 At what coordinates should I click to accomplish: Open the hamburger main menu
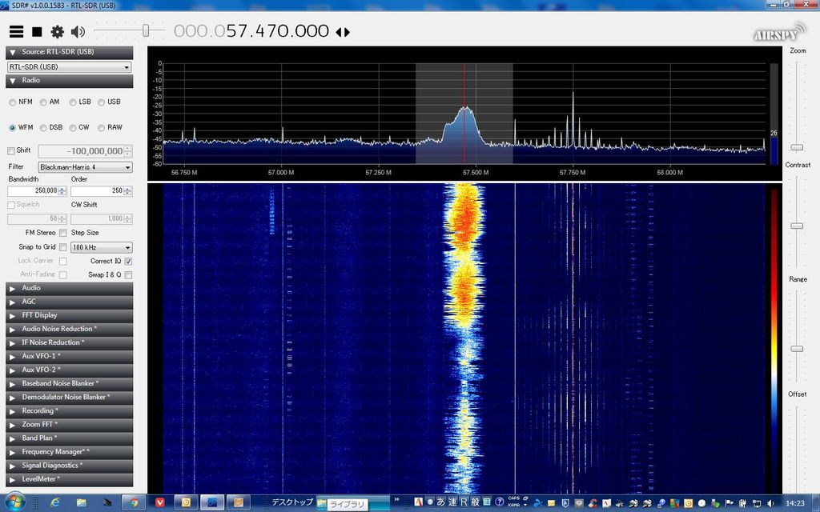tap(16, 32)
